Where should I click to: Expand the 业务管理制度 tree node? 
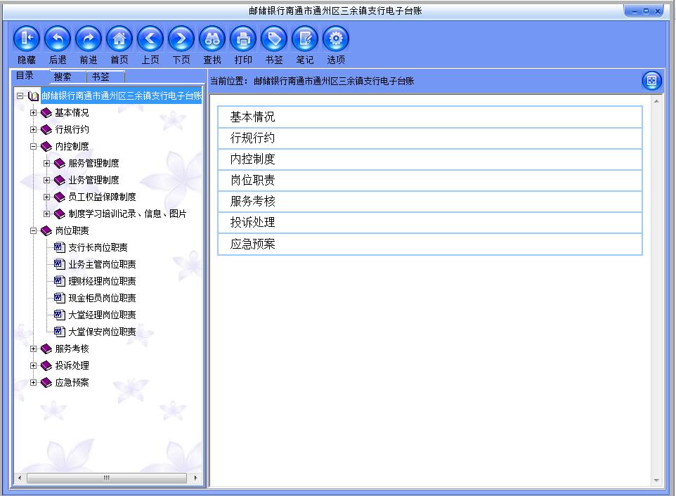(x=46, y=180)
